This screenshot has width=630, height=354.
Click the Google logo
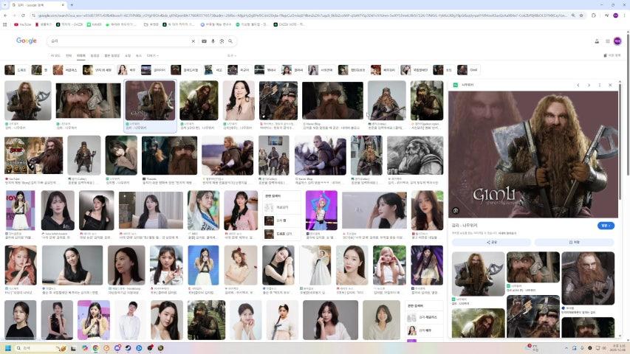(x=27, y=41)
